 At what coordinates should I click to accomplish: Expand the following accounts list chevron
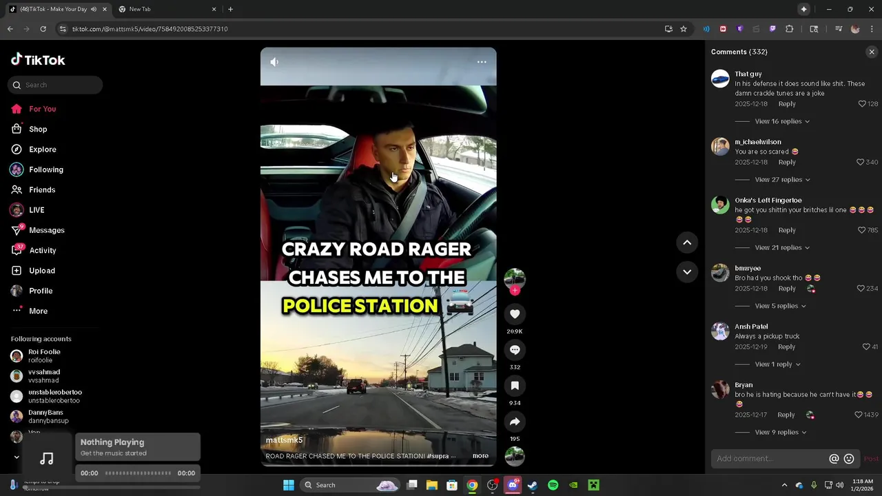click(x=17, y=457)
